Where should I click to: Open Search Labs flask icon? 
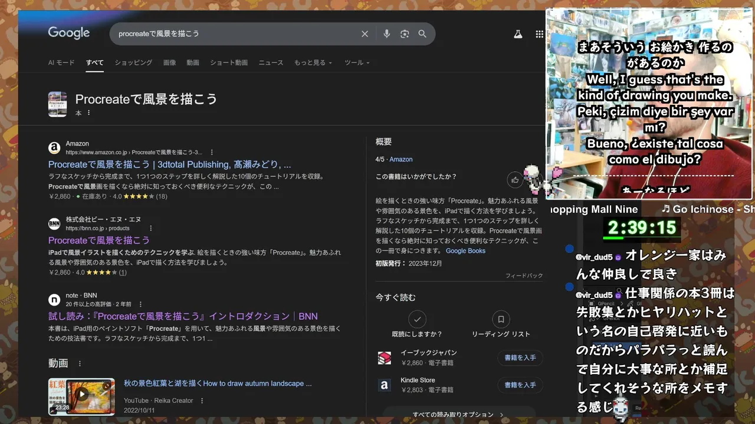pos(518,34)
